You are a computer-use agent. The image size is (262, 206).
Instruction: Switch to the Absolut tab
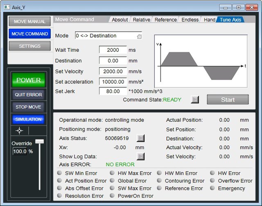[x=120, y=20]
